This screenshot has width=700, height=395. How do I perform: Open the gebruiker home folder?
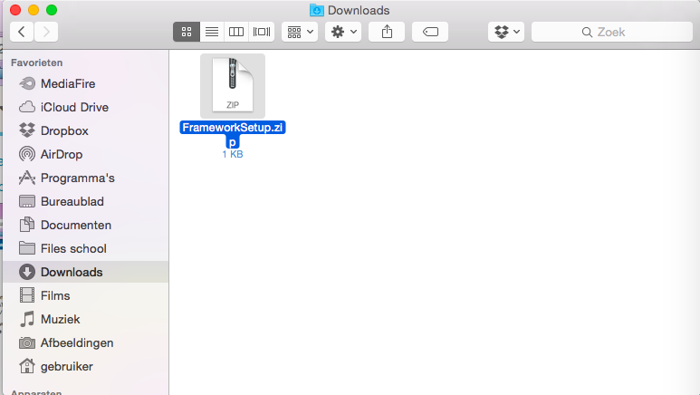coord(86,366)
